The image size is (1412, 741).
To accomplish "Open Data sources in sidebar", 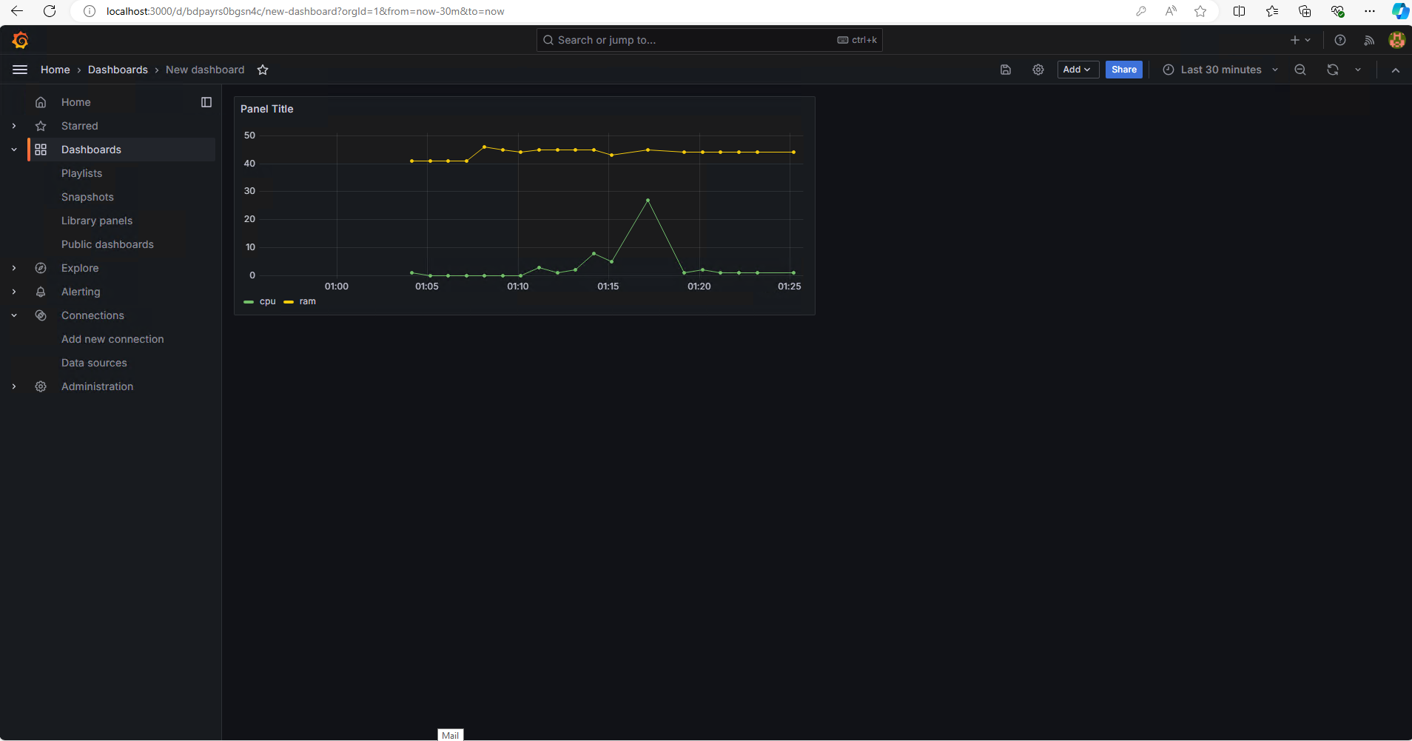I will coord(94,363).
